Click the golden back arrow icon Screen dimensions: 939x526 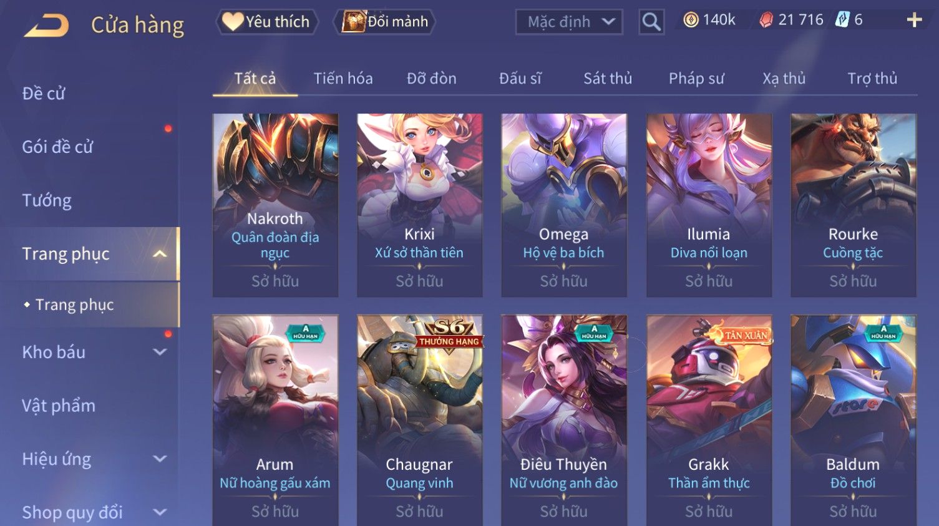[46, 26]
